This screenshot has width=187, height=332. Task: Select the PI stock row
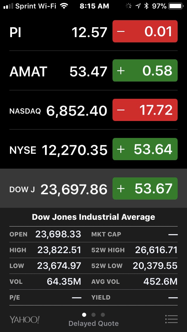(x=58, y=32)
